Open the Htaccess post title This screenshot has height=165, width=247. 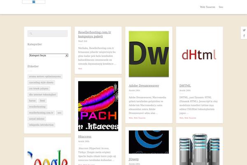pos(84,137)
